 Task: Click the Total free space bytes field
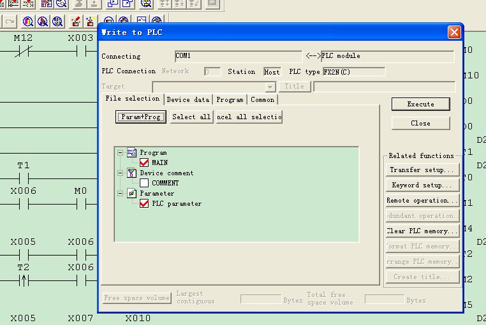385,300
